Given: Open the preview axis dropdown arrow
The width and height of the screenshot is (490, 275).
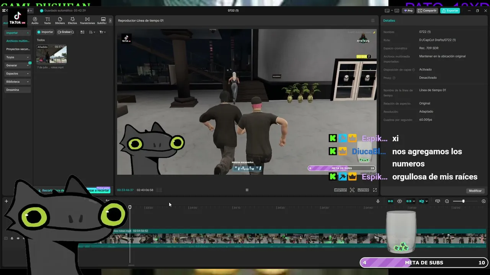Looking at the screenshot, I should [426, 201].
